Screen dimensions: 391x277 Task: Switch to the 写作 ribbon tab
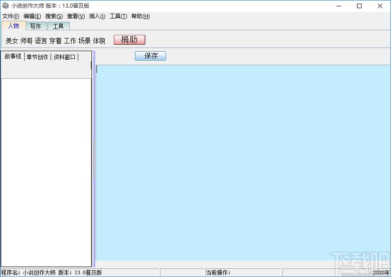pos(35,26)
